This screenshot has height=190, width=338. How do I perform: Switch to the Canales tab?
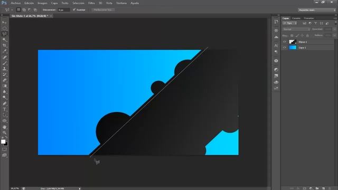[x=296, y=18]
